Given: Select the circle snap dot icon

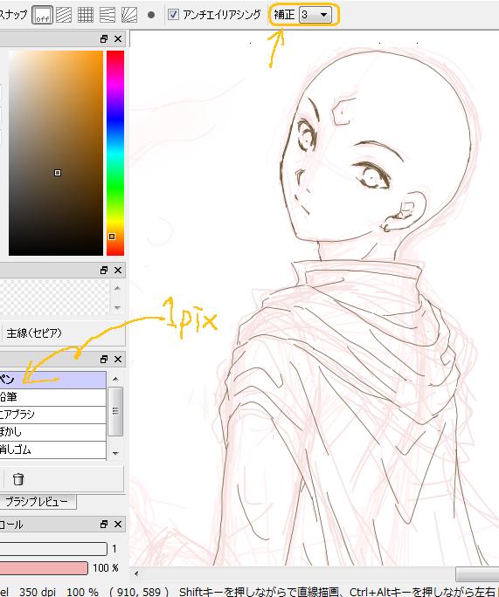Looking at the screenshot, I should coord(151,15).
